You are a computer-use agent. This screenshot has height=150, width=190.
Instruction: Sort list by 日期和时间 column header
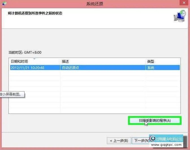[x=35, y=62]
